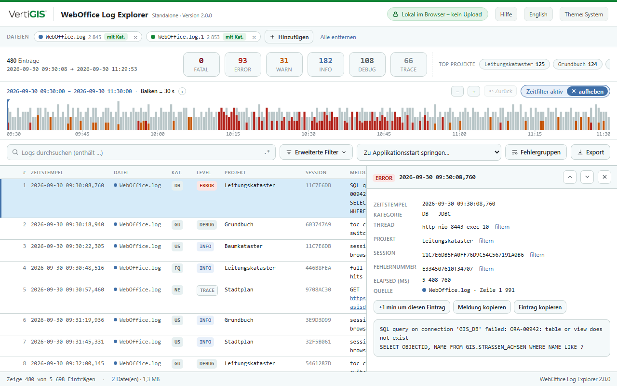This screenshot has height=386, width=617.
Task: Click ±1 min um diesen Eintrag button
Action: pyautogui.click(x=412, y=307)
